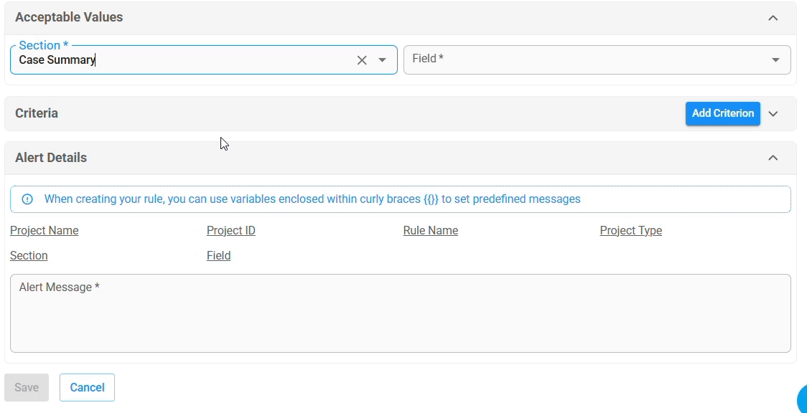
Task: Open the Field dropdown
Action: point(775,60)
